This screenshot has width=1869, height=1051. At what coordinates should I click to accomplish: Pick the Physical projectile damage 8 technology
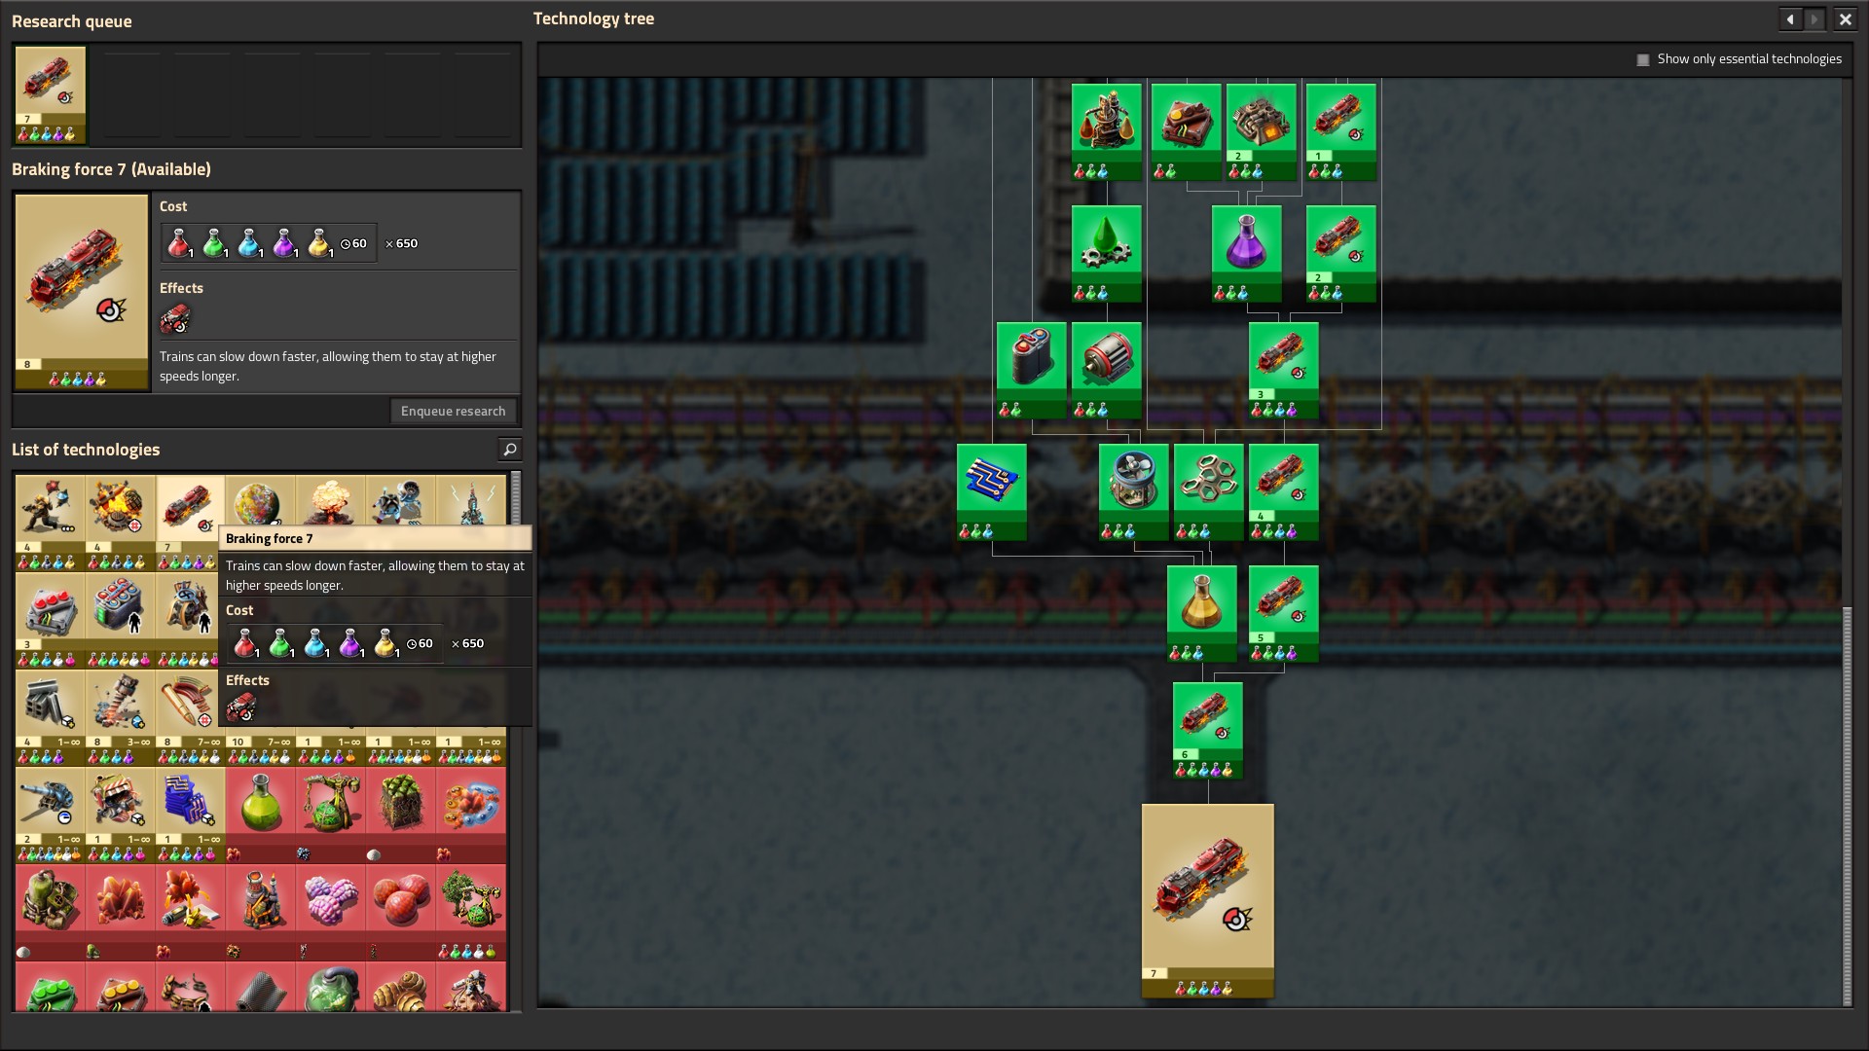[191, 717]
